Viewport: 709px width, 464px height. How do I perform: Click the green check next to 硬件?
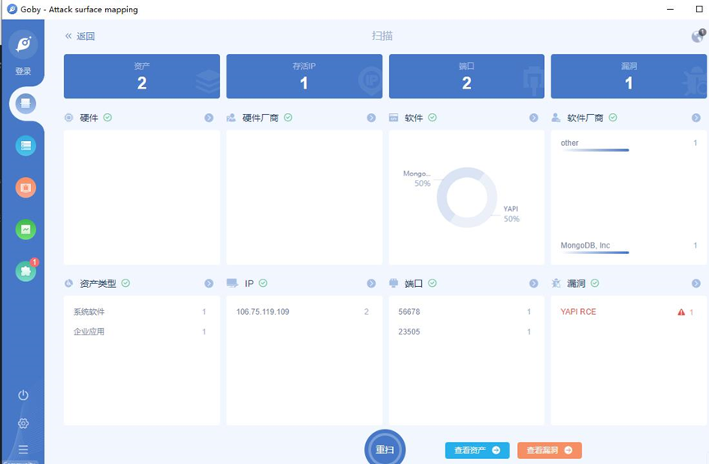(x=107, y=118)
